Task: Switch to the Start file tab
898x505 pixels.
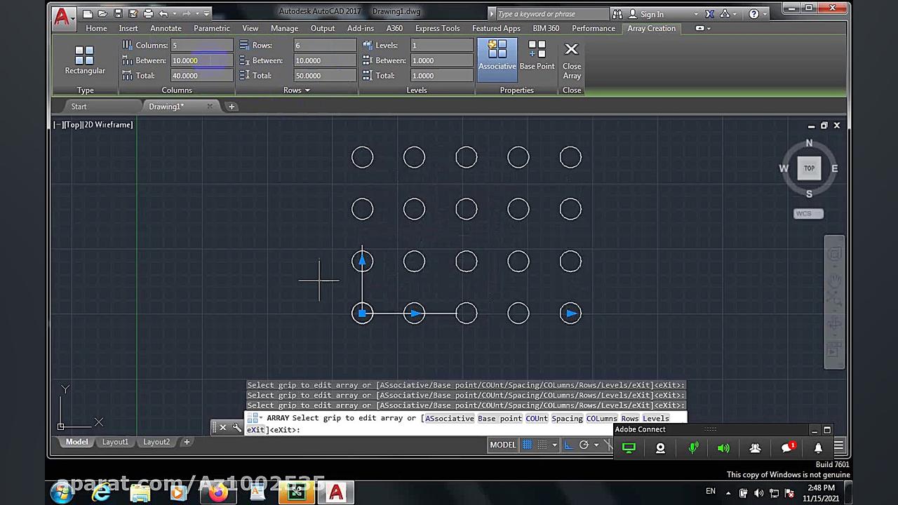Action: (x=79, y=107)
